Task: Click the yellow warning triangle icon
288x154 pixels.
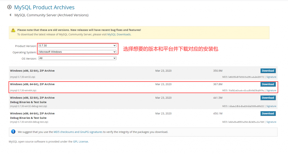Action: [x=13, y=30]
